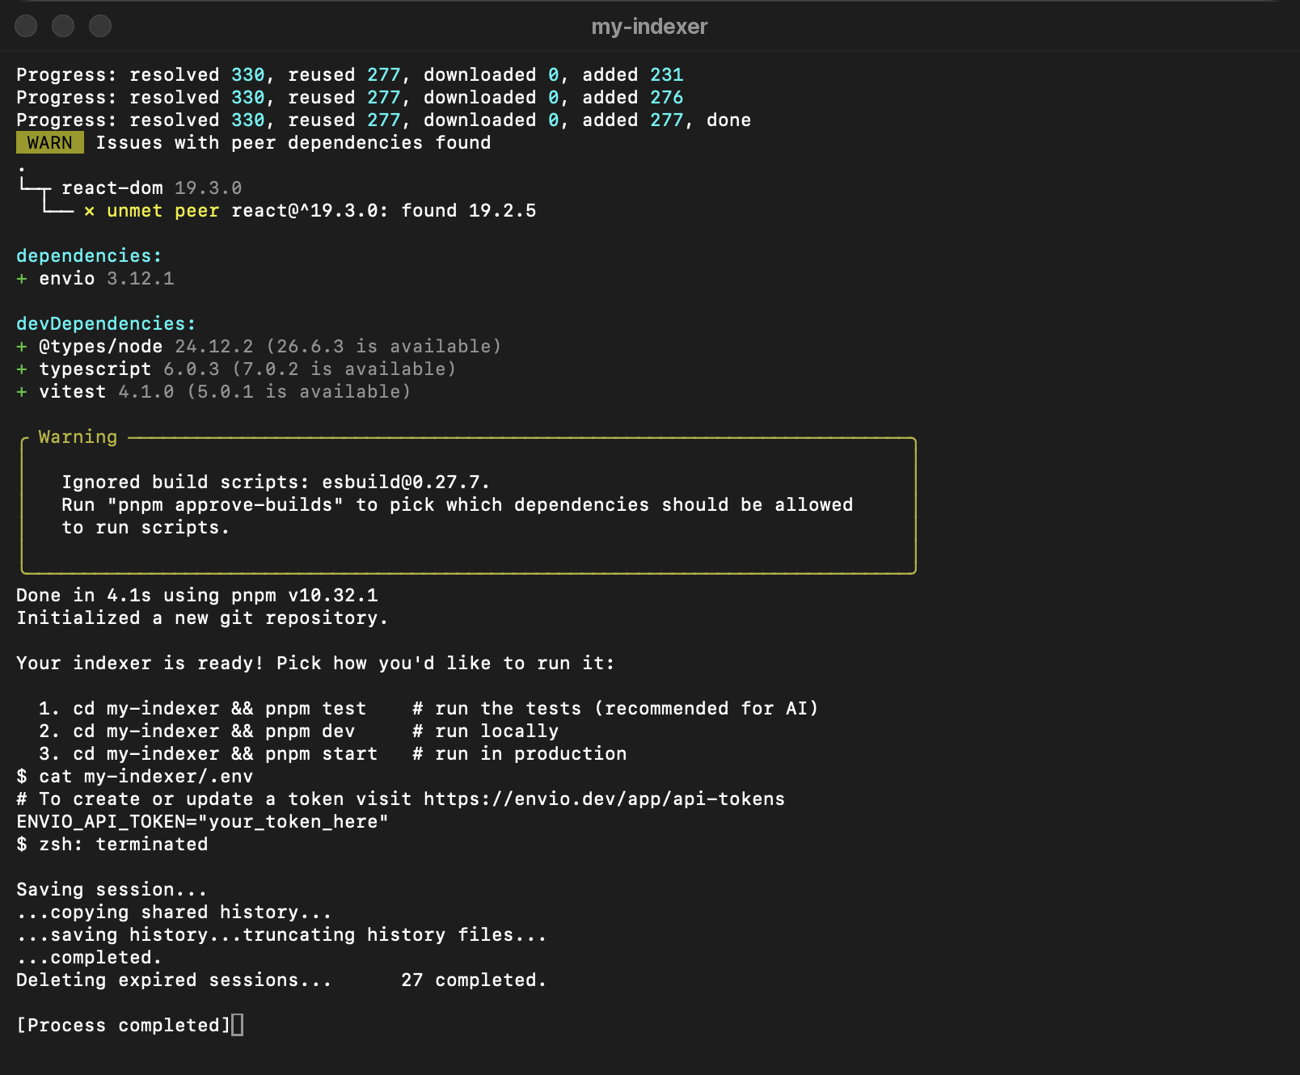Click the 'pnpm dev' command option 2
The image size is (1300, 1075).
(310, 731)
